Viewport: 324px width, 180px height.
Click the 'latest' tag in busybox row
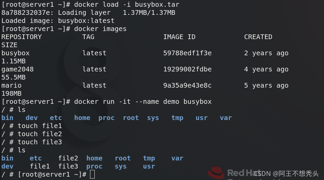tap(94, 53)
